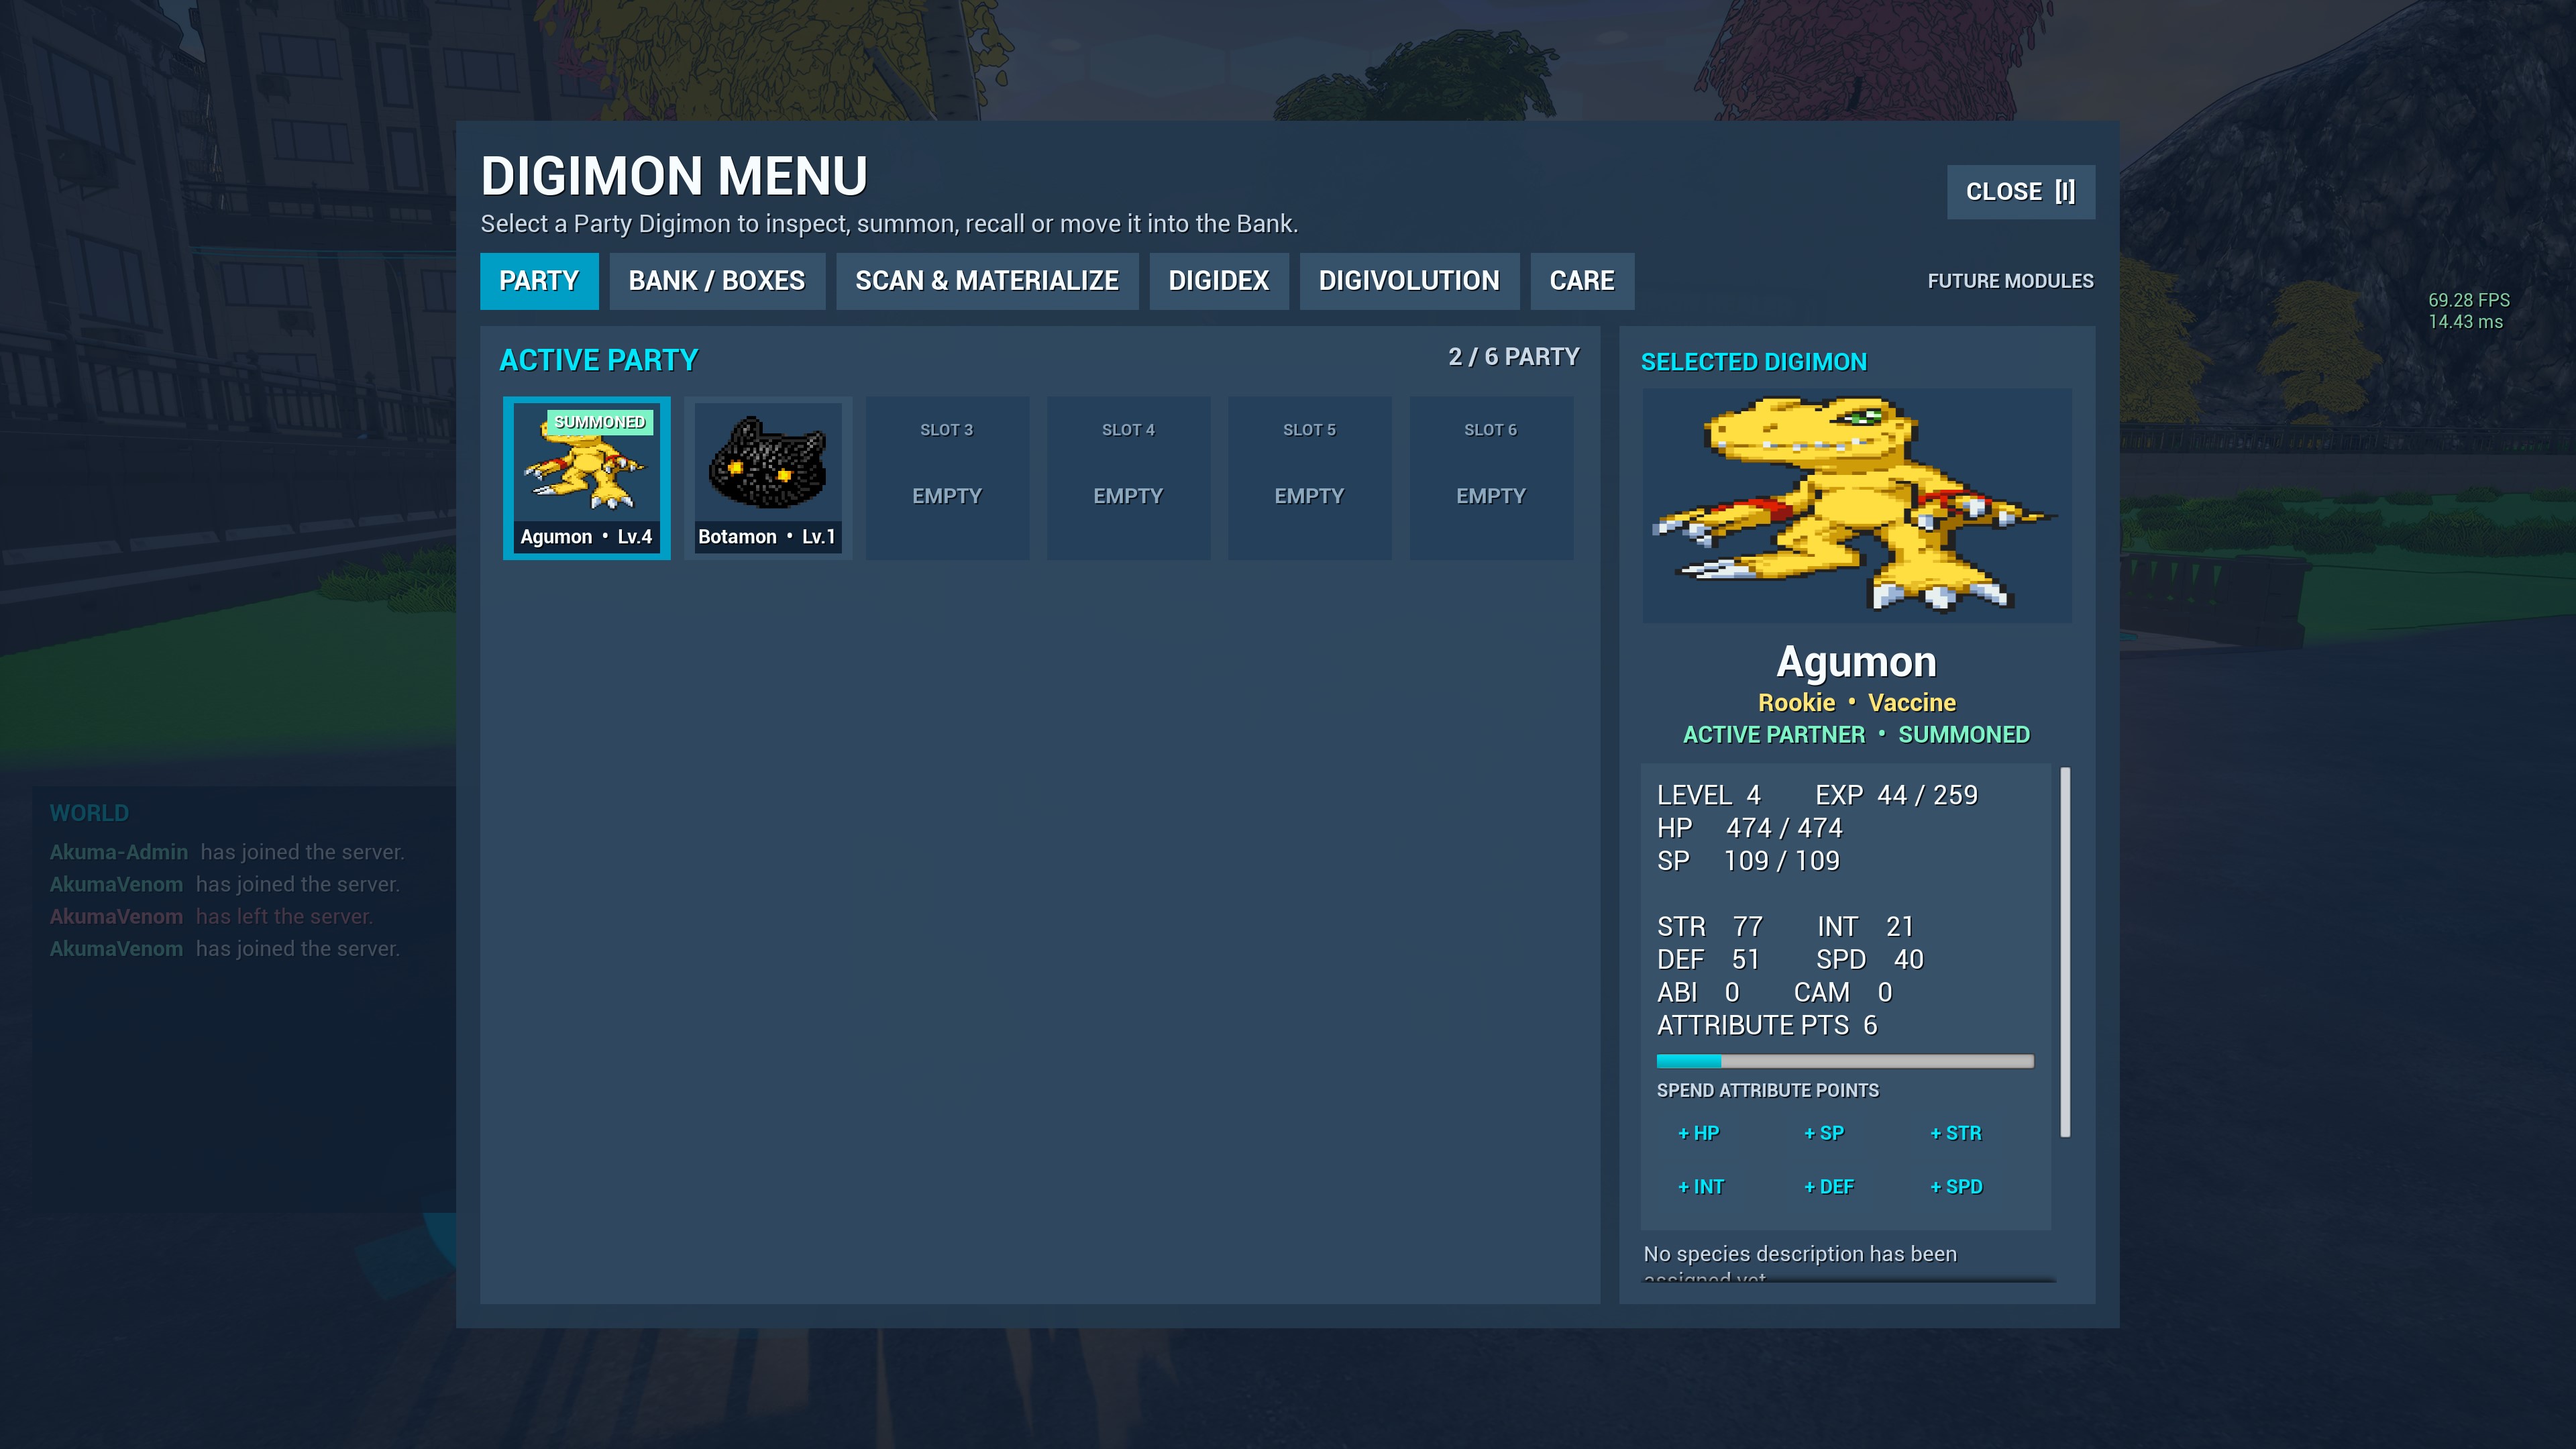Click the 'Agumon' name in selected panel

tap(1856, 662)
